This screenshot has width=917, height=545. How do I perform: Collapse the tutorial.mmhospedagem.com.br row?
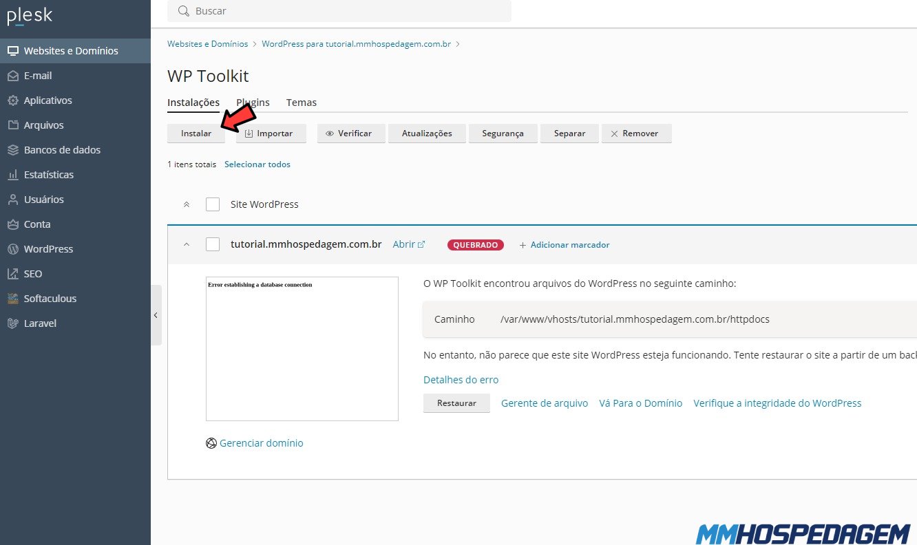186,244
